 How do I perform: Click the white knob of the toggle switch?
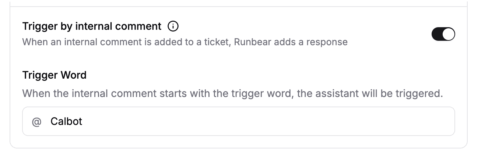click(x=449, y=34)
